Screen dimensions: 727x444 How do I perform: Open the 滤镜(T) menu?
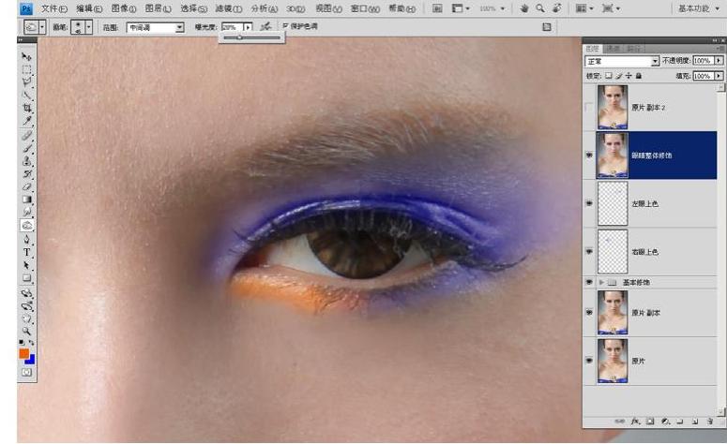coord(229,8)
